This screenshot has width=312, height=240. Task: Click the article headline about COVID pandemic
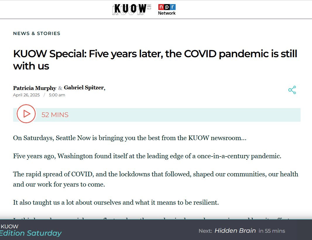155,60
